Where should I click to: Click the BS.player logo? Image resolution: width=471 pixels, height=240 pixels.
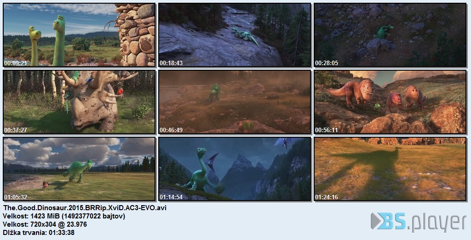point(419,222)
